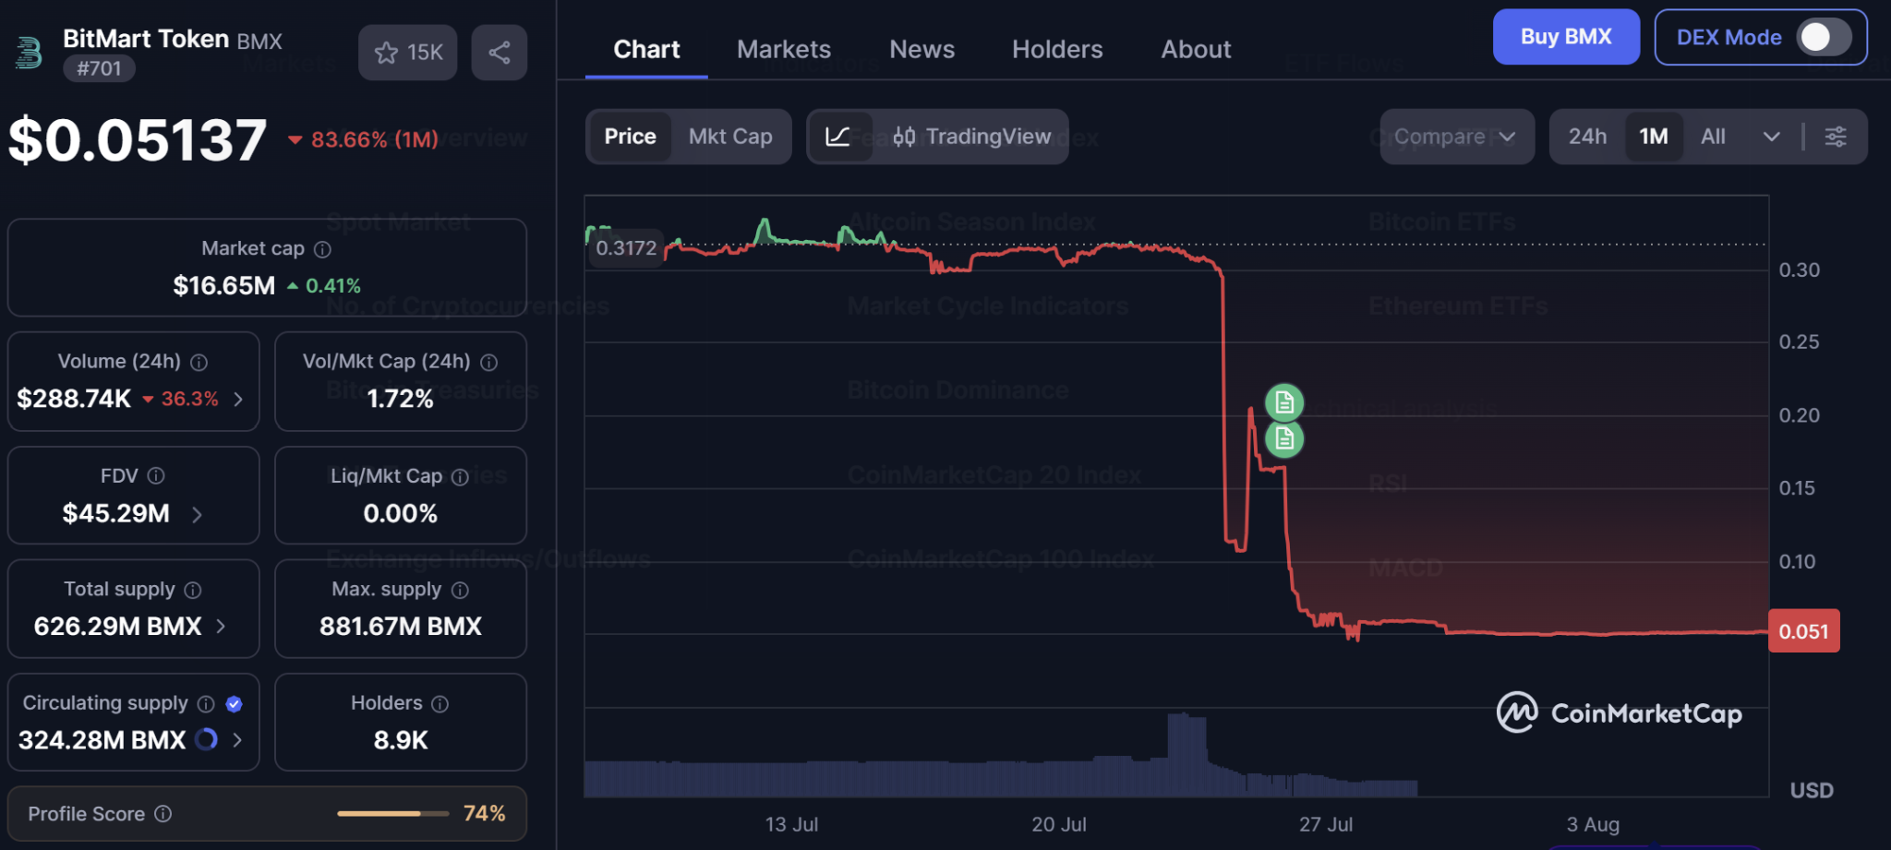Set chart range to 1M
Screen dimensions: 1891x850
coord(1654,137)
